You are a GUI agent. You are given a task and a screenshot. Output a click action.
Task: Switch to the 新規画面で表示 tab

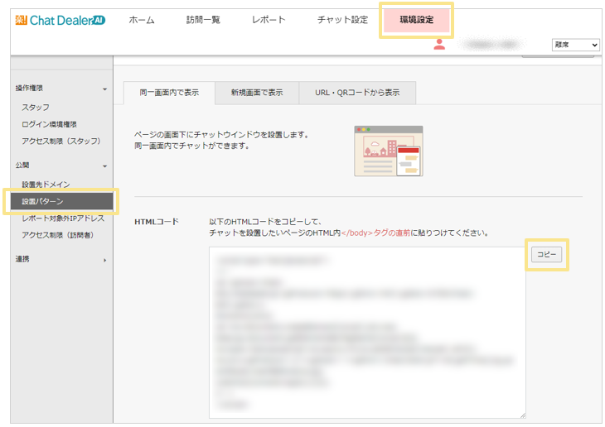(x=256, y=93)
